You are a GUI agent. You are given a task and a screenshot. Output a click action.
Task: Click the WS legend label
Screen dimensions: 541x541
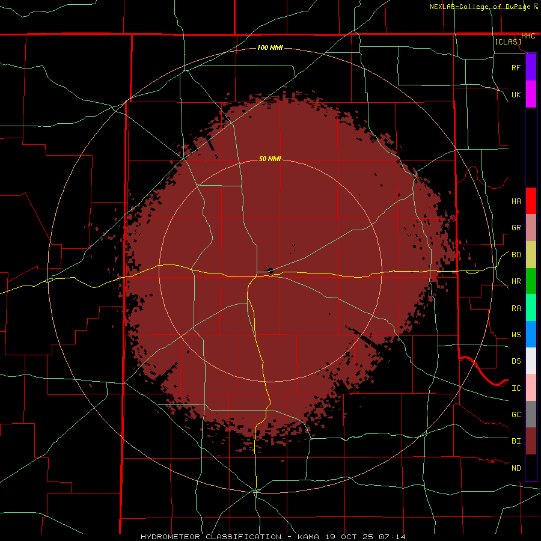[x=516, y=335]
